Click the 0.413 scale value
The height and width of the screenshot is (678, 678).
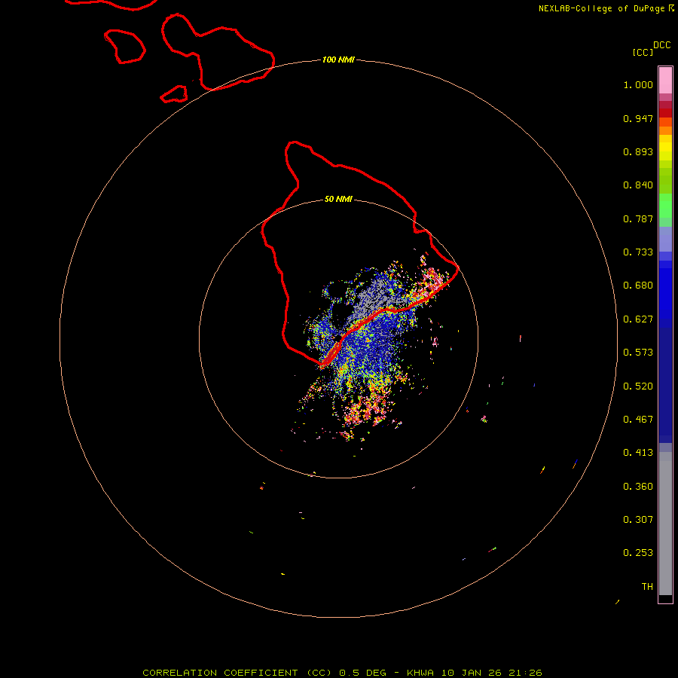click(638, 453)
